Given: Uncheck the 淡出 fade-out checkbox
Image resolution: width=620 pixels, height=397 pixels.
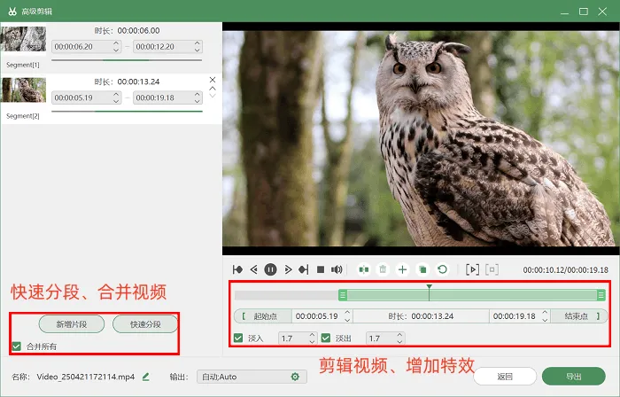Looking at the screenshot, I should (x=326, y=339).
